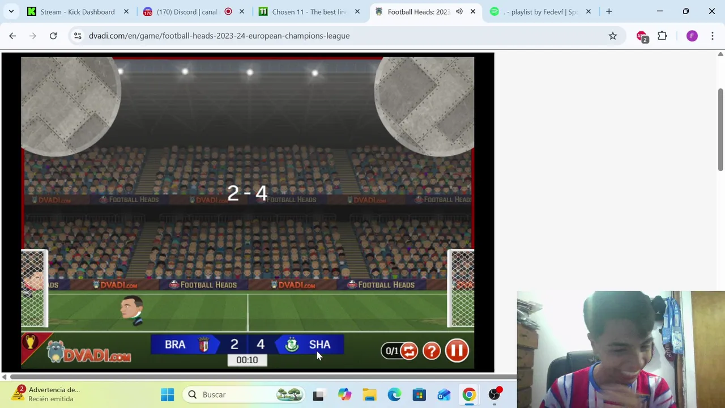The height and width of the screenshot is (408, 725).
Task: Open the Chrome profile avatar
Action: (x=692, y=36)
